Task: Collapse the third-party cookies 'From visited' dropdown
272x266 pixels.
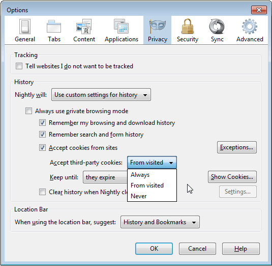Action: coord(152,163)
